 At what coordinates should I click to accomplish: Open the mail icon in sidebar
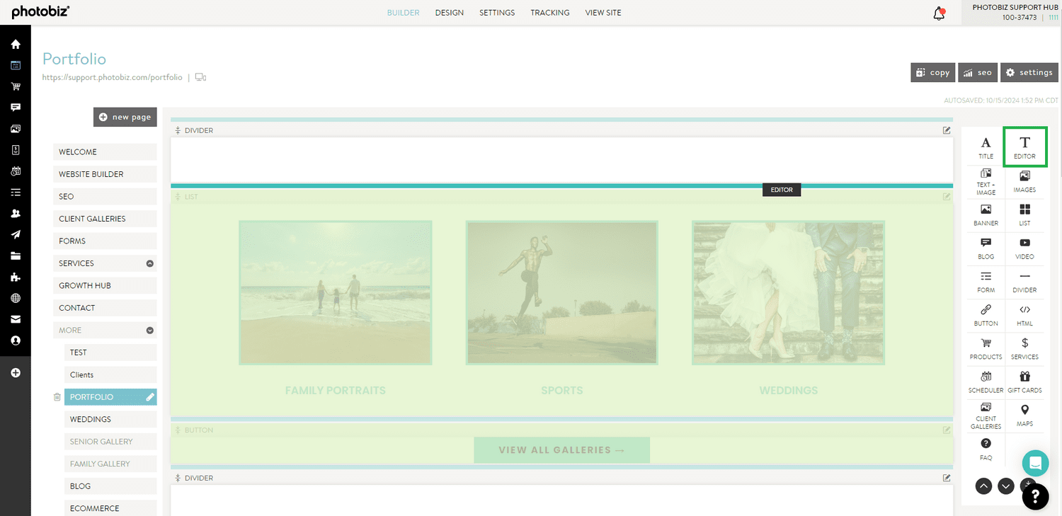coord(16,319)
